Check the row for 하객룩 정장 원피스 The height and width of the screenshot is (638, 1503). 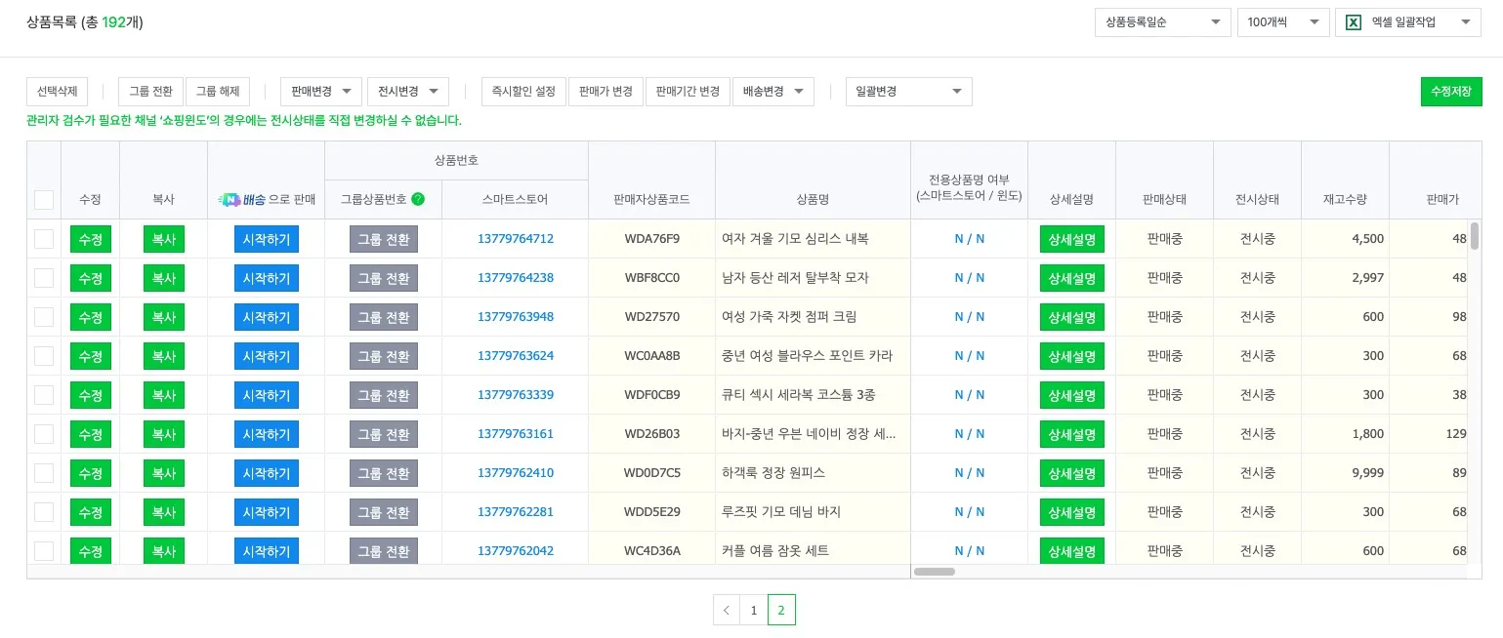pyautogui.click(x=44, y=473)
